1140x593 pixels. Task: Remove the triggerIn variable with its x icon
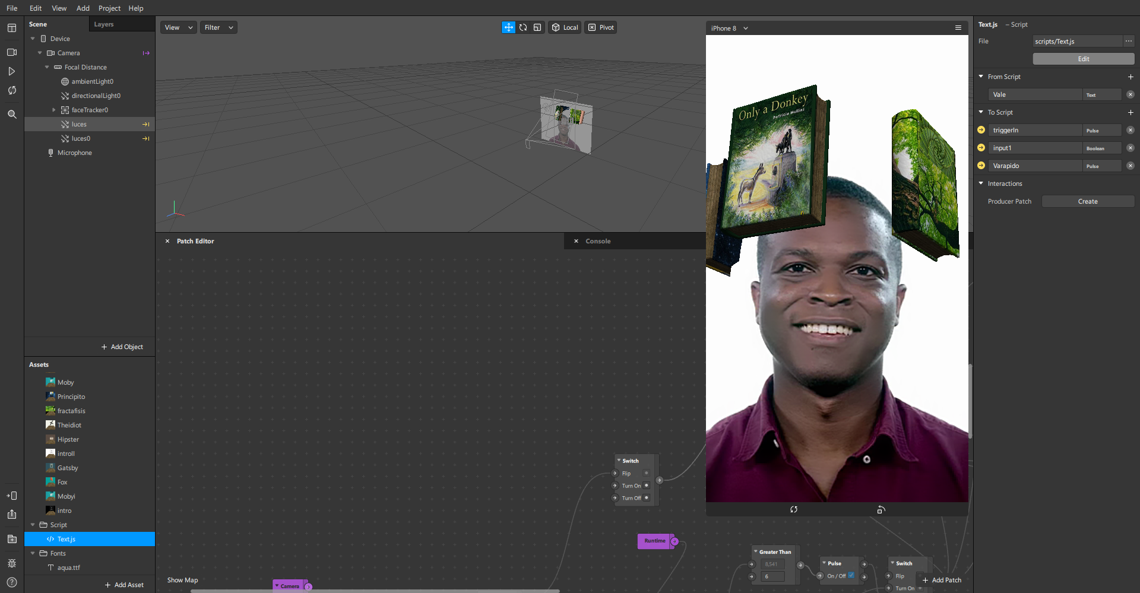1130,130
